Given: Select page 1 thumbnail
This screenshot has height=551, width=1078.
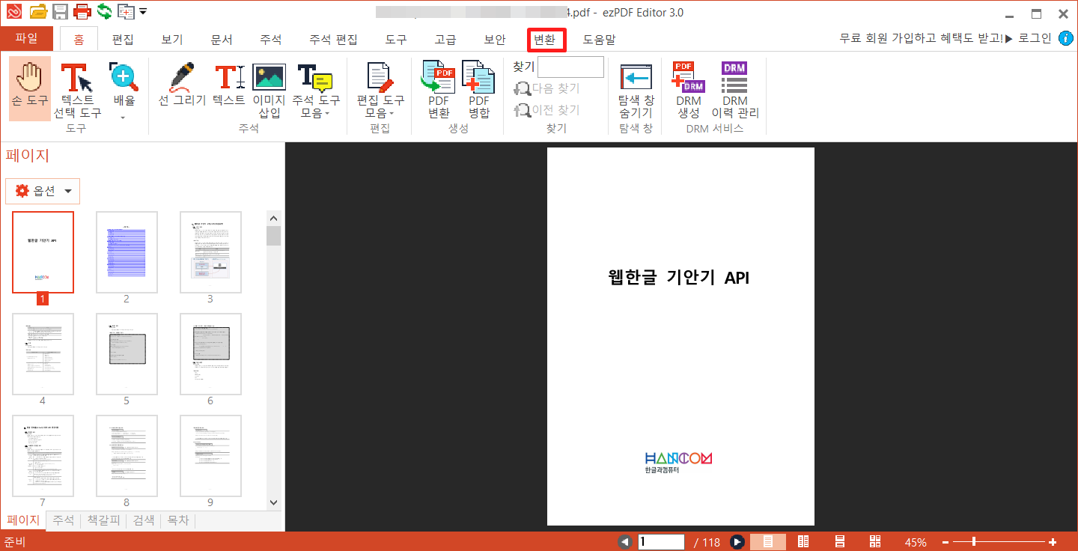Looking at the screenshot, I should (x=43, y=252).
